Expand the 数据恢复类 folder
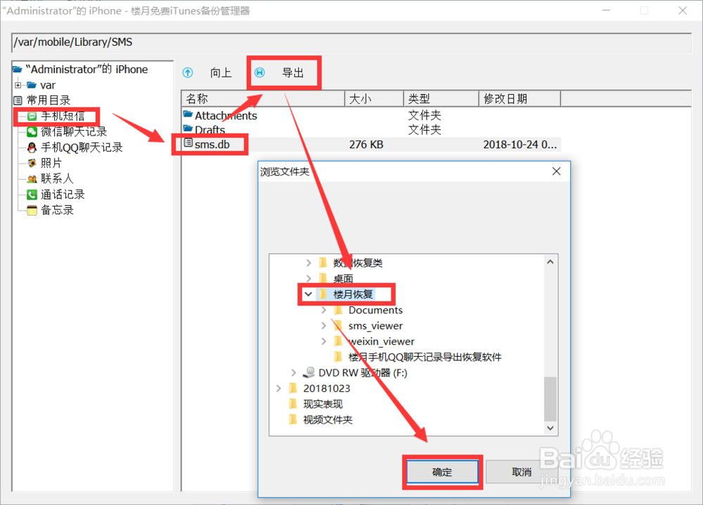Viewport: 703px width, 505px height. [309, 263]
